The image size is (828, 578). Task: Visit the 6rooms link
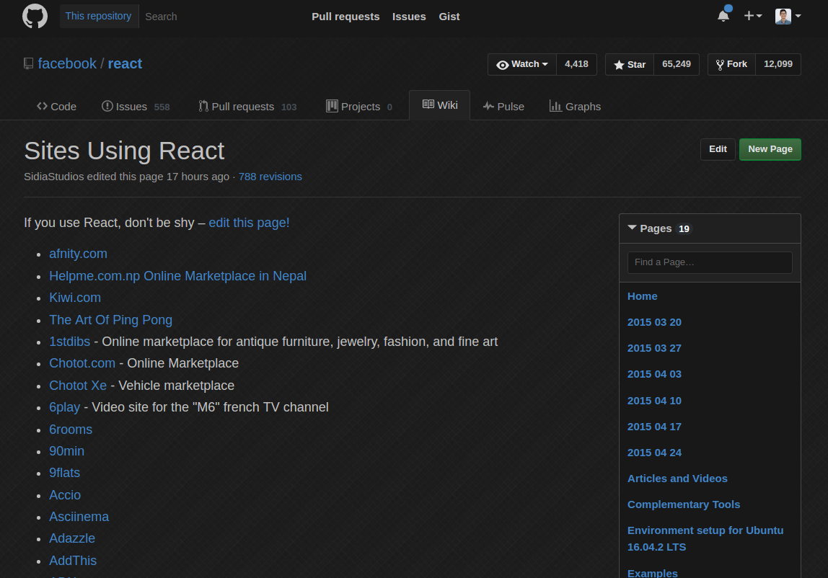tap(71, 430)
